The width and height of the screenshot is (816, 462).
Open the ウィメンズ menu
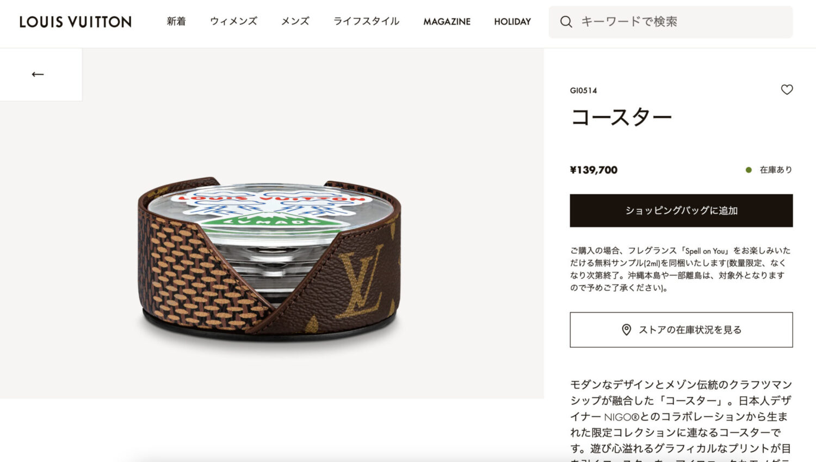pos(233,21)
